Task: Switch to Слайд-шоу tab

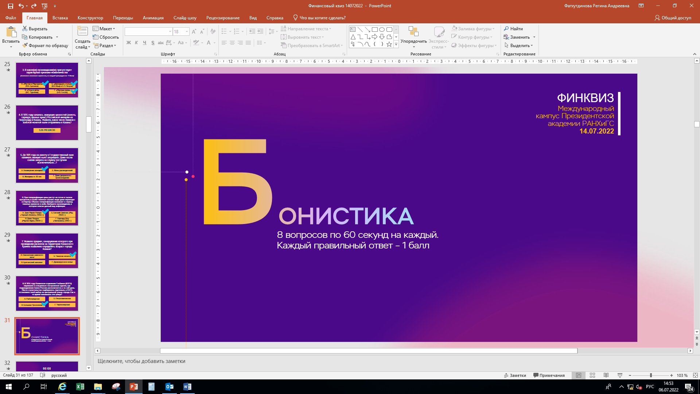Action: point(185,18)
